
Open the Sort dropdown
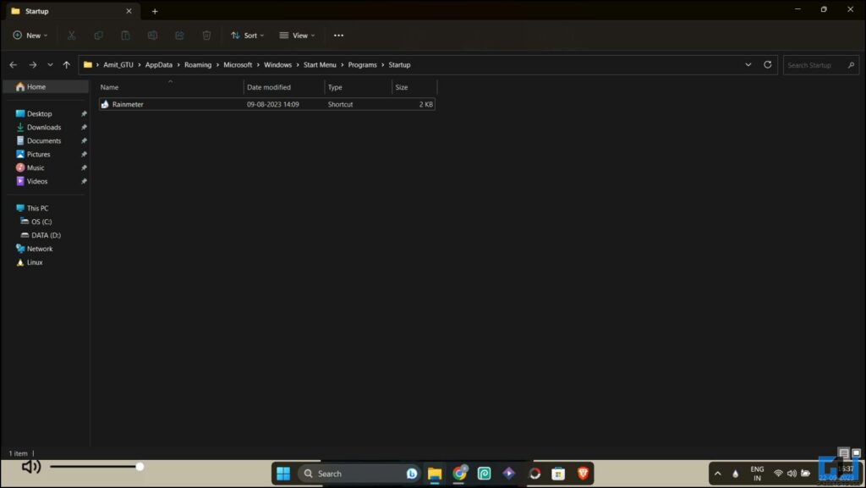pos(247,35)
